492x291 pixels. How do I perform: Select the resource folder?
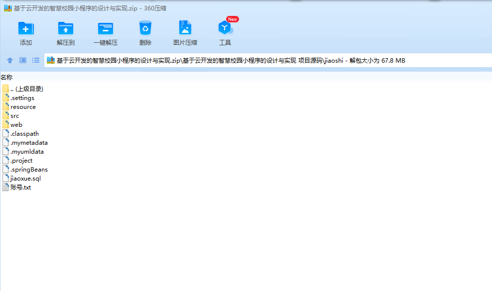pos(19,107)
